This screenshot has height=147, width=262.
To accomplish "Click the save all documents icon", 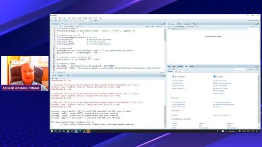I will pyautogui.click(x=66, y=20).
